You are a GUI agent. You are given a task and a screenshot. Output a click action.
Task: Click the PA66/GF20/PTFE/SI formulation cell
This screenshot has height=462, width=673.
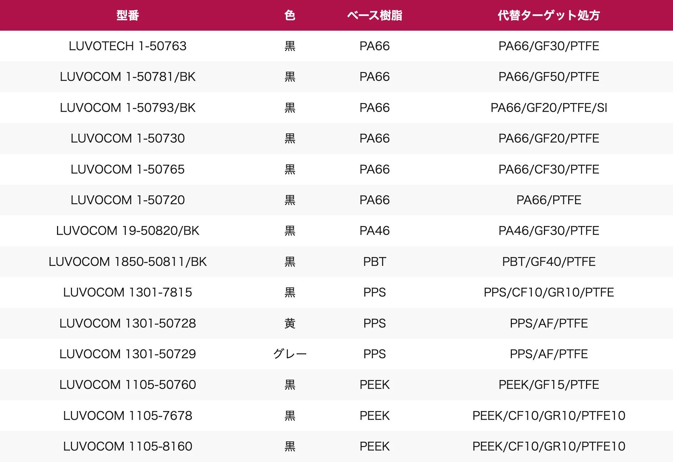(x=549, y=108)
